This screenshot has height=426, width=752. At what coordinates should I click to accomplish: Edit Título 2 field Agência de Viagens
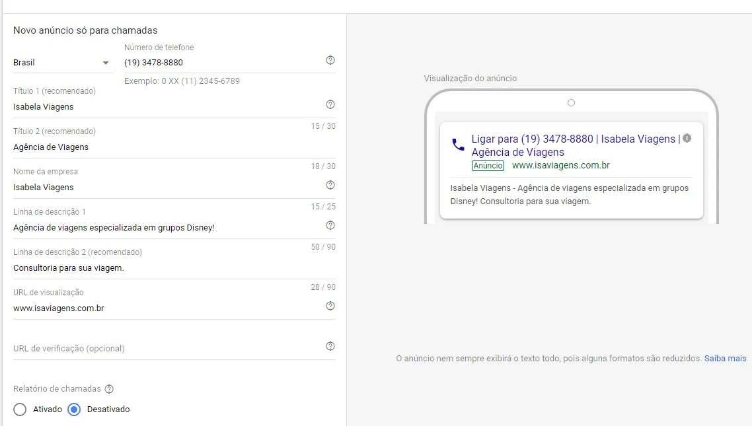pos(174,147)
